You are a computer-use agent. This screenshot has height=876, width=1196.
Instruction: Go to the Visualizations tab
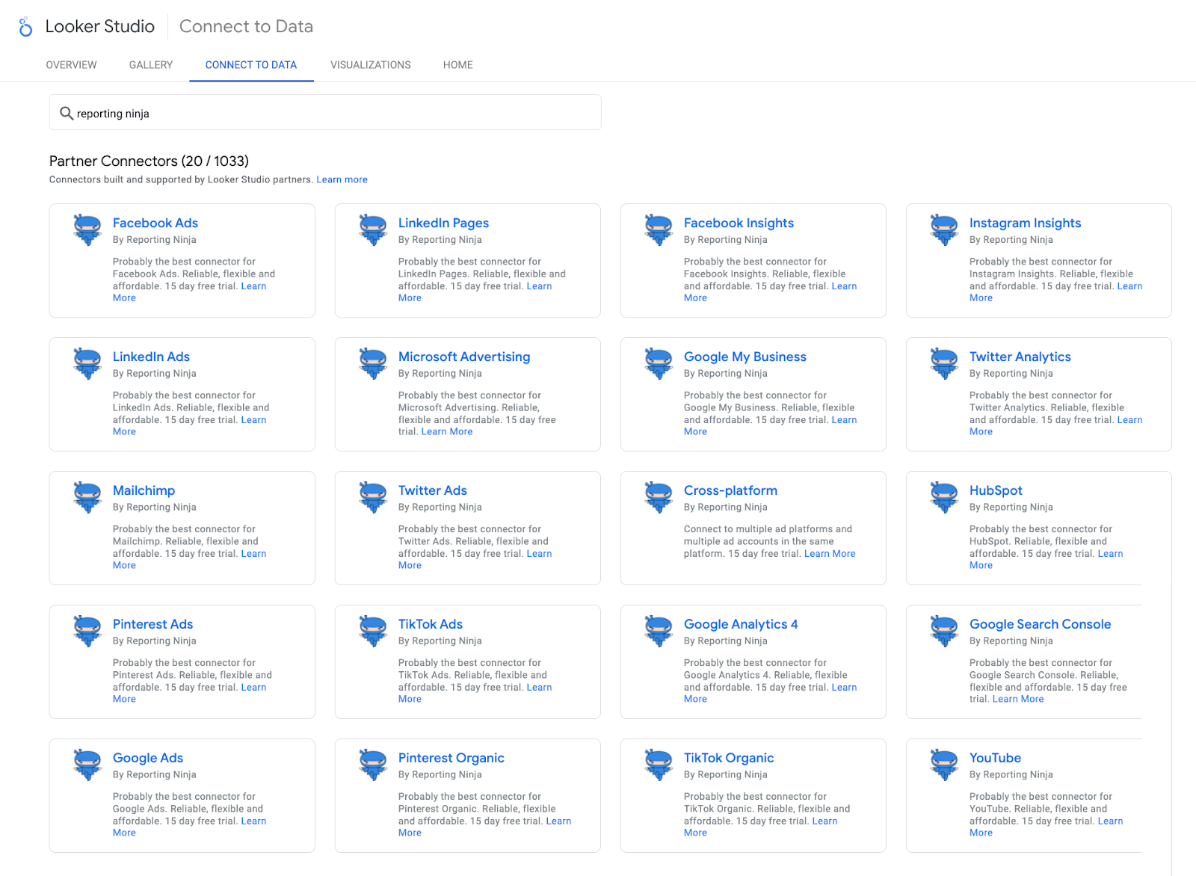[371, 65]
